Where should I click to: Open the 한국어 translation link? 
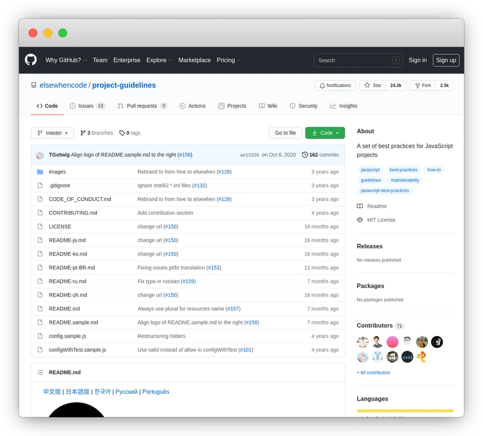coord(102,392)
